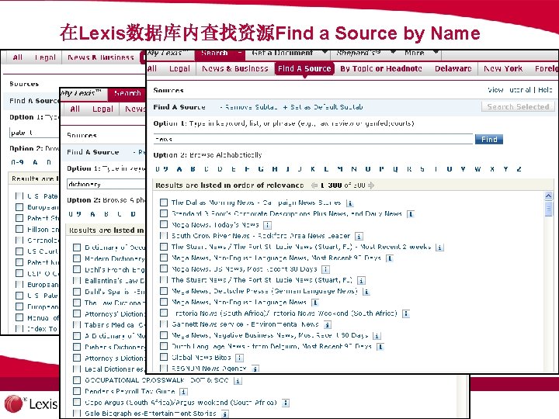Click info icon beside Global News Bites

pyautogui.click(x=240, y=358)
